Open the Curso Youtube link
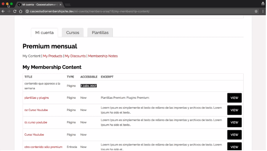This screenshot has width=267, height=151. (x=34, y=135)
